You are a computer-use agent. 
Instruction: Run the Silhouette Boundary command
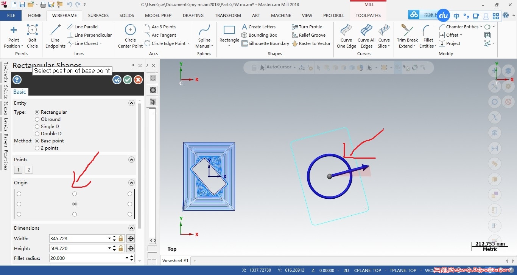[x=265, y=43]
